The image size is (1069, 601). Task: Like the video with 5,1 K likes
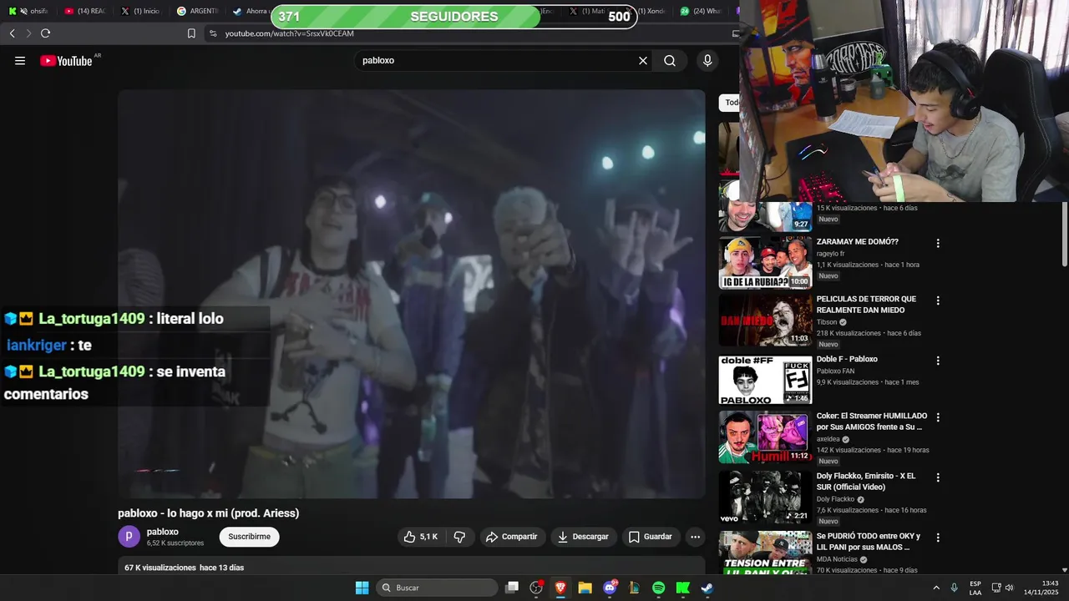tap(420, 537)
